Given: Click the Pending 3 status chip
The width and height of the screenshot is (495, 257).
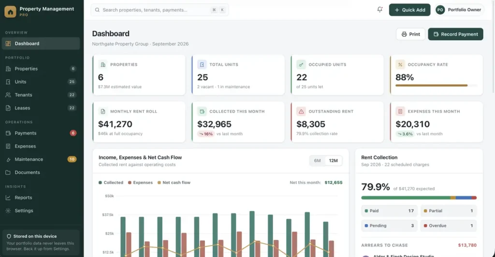Looking at the screenshot, I should (389, 226).
